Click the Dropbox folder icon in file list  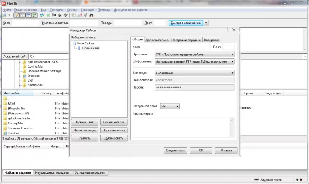tap(5, 133)
